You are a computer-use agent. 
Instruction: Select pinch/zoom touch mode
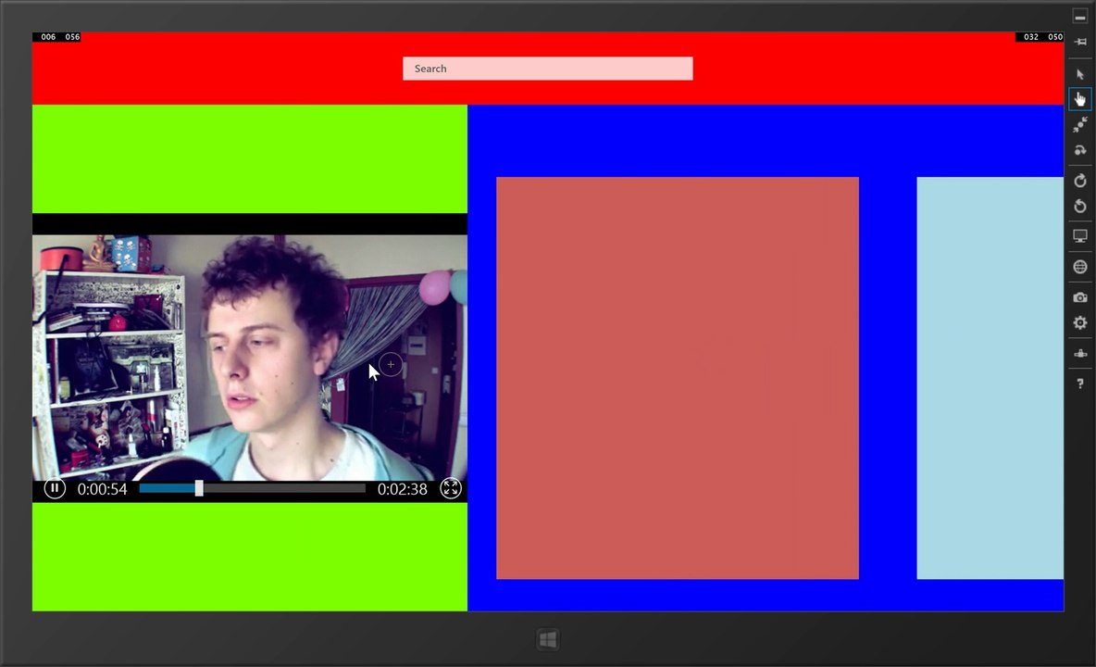1080,124
